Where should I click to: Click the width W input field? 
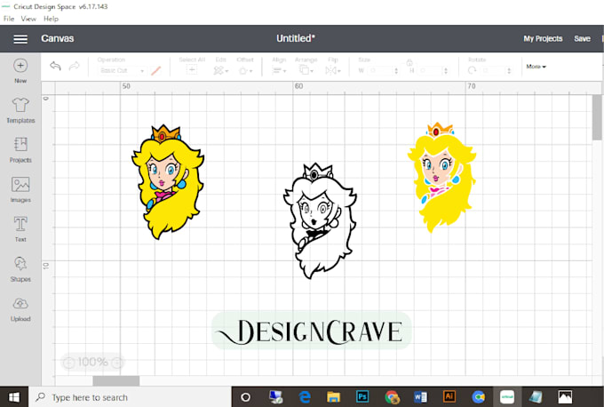tap(379, 70)
